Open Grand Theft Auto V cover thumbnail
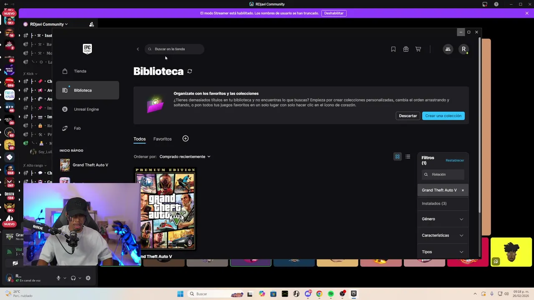This screenshot has width=534, height=300. pyautogui.click(x=165, y=208)
